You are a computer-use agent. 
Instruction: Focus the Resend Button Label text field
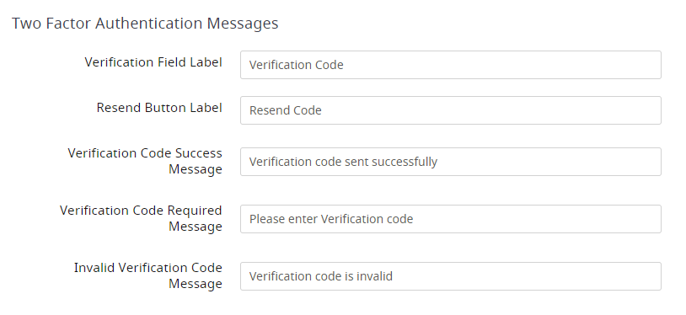[x=451, y=110]
